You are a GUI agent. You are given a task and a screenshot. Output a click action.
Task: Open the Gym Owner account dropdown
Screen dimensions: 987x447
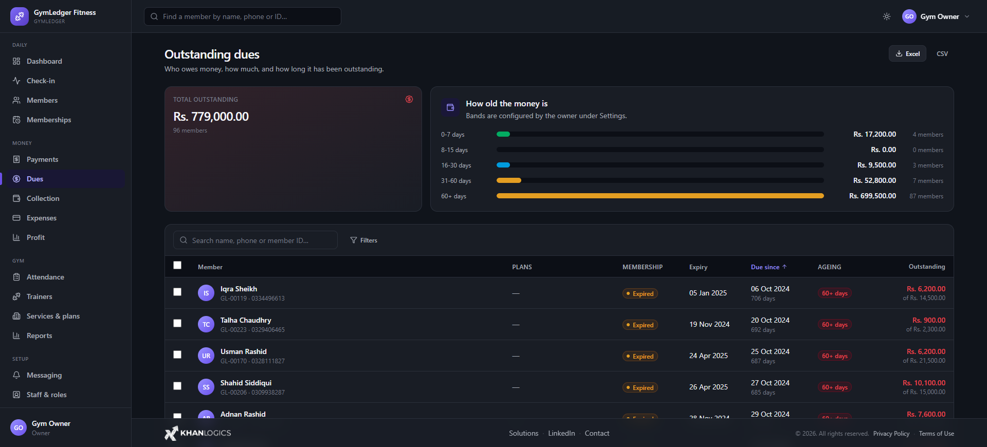936,16
